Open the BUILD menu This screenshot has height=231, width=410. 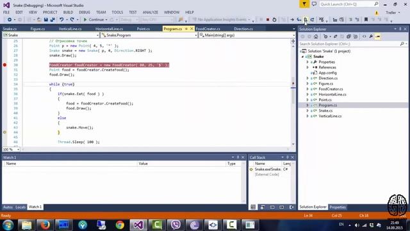tap(68, 12)
